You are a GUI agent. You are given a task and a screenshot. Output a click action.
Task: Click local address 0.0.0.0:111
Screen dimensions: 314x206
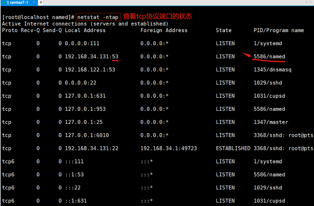click(82, 43)
